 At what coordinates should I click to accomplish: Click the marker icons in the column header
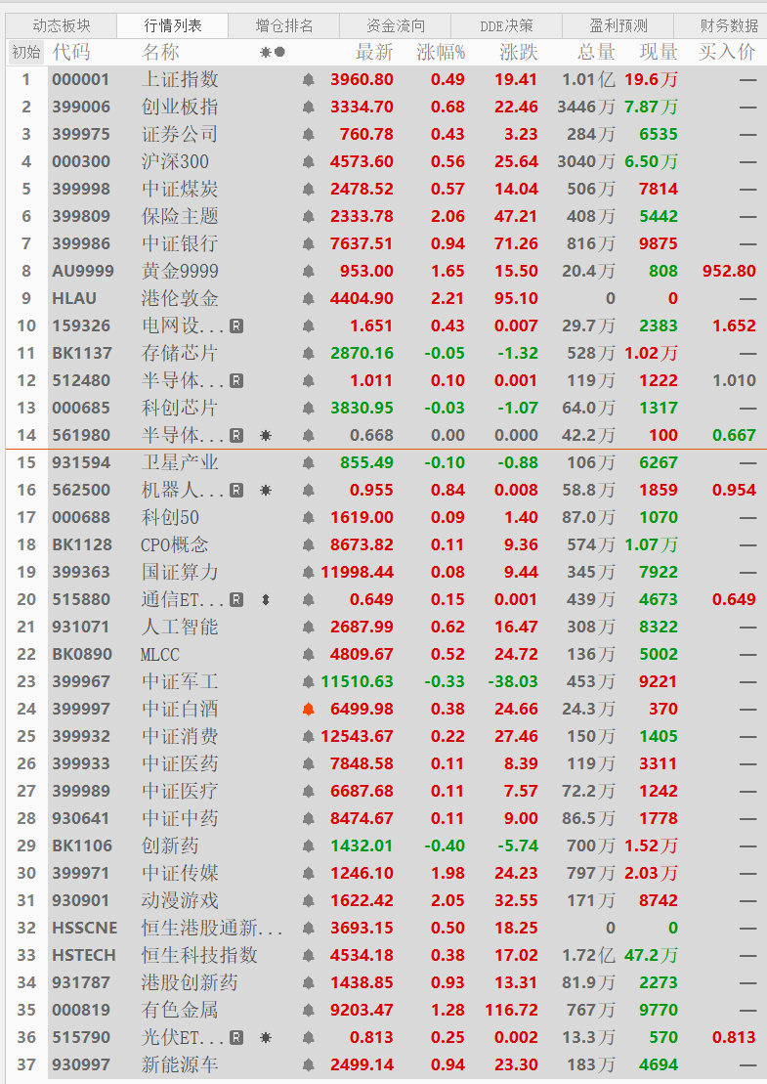pos(273,53)
